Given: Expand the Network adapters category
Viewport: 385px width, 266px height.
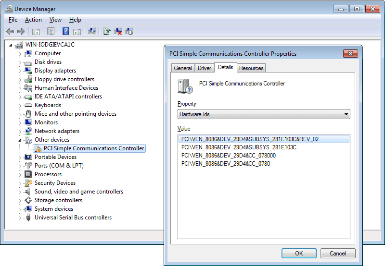Looking at the screenshot, I should (20, 132).
